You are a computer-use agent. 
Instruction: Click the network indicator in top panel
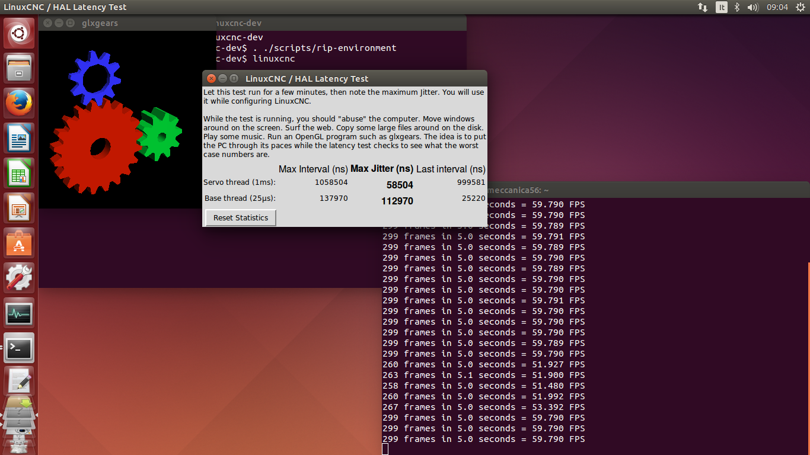pos(703,7)
